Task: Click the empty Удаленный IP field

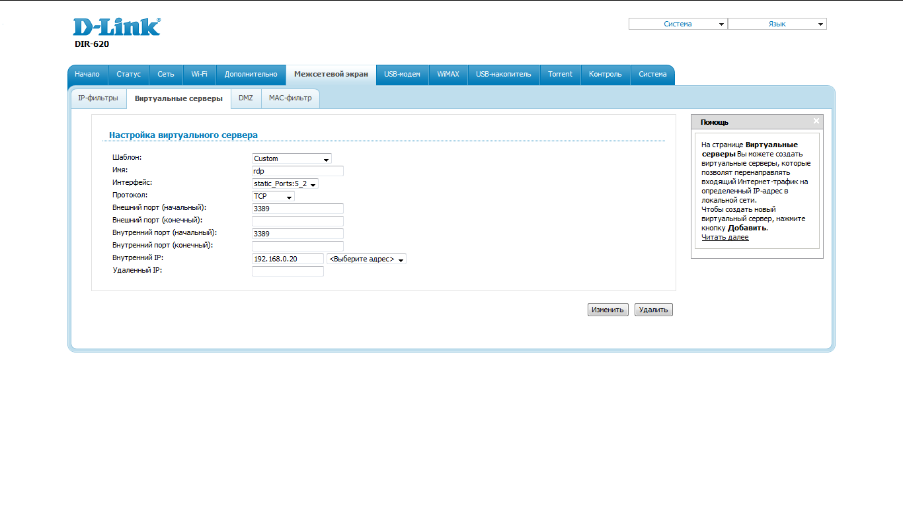Action: 288,271
